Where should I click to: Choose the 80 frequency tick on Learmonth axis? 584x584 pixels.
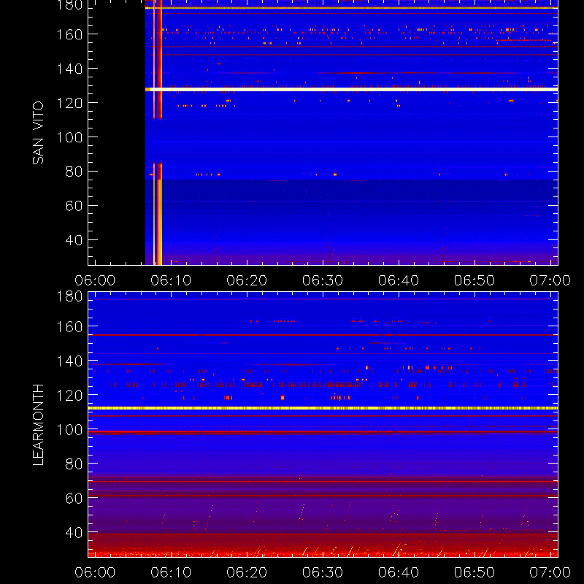pos(74,464)
